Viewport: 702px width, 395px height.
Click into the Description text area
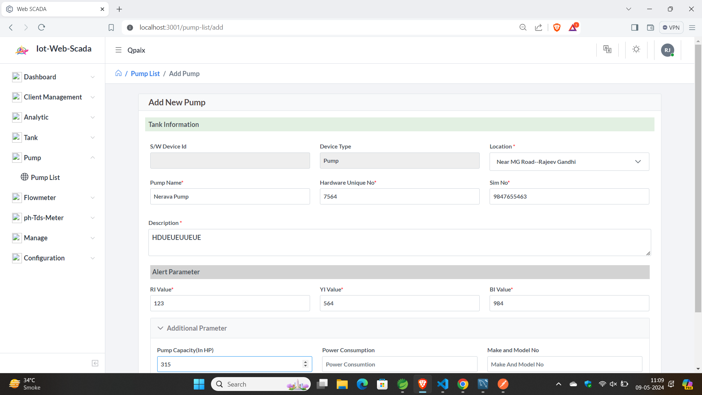coord(399,242)
